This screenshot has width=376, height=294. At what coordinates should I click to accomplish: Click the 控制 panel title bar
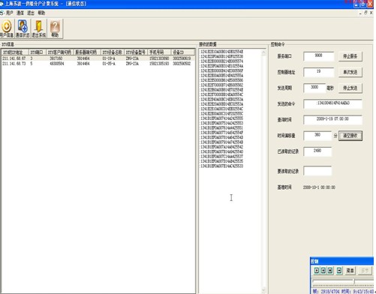341,261
